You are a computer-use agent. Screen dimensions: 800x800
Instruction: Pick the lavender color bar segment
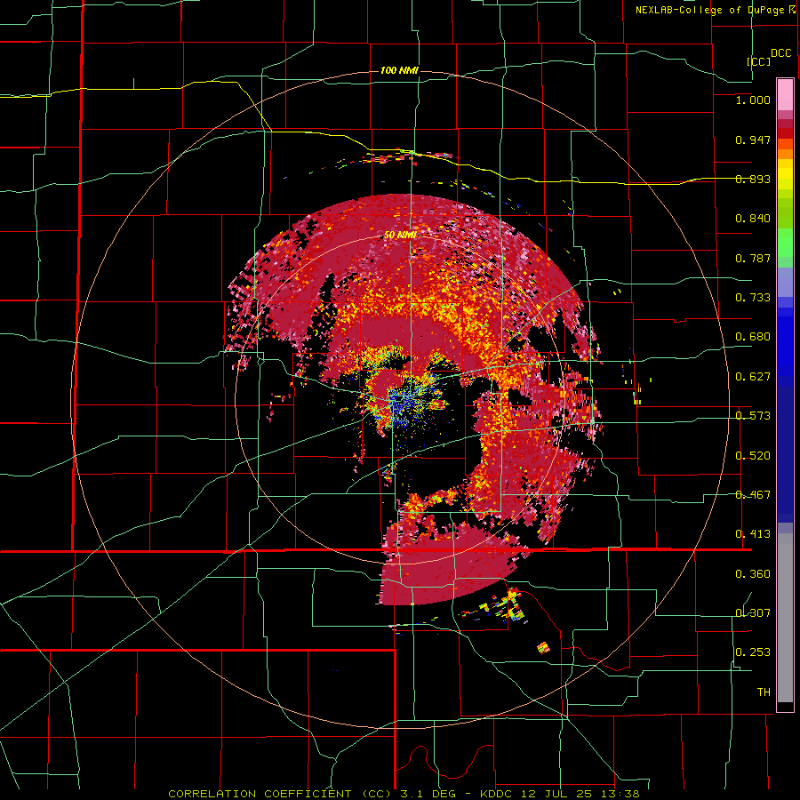click(785, 282)
